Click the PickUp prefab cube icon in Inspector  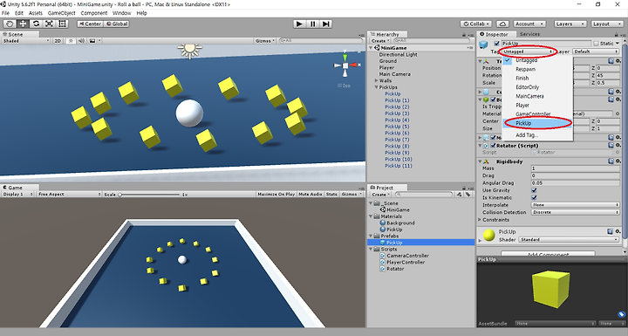click(x=483, y=45)
